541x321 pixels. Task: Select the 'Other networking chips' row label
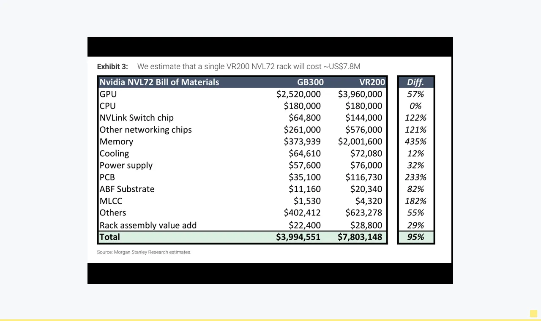tap(146, 130)
